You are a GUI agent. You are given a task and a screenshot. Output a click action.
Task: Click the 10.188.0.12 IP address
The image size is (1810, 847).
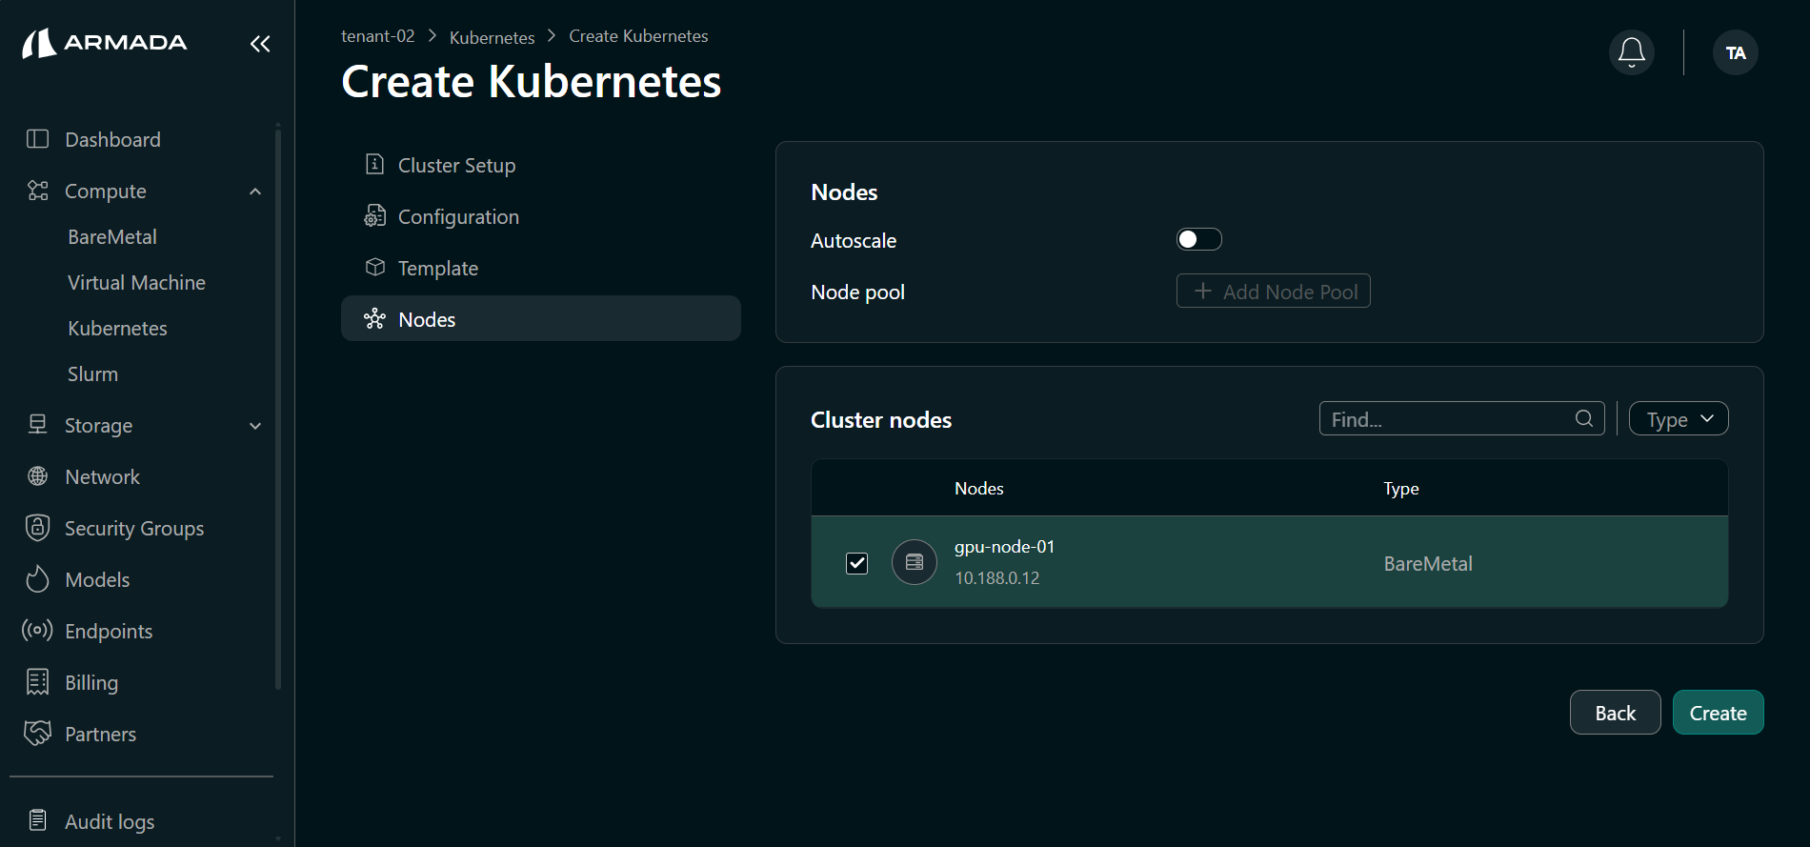click(x=997, y=578)
